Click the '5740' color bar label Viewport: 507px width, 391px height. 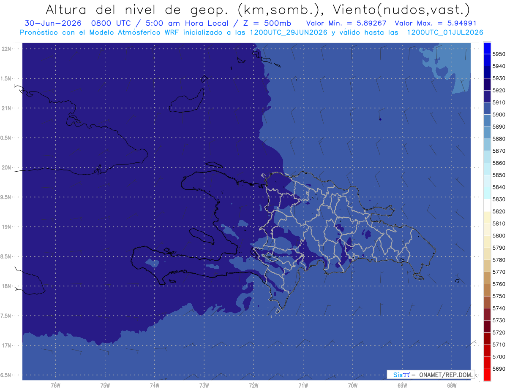point(499,308)
